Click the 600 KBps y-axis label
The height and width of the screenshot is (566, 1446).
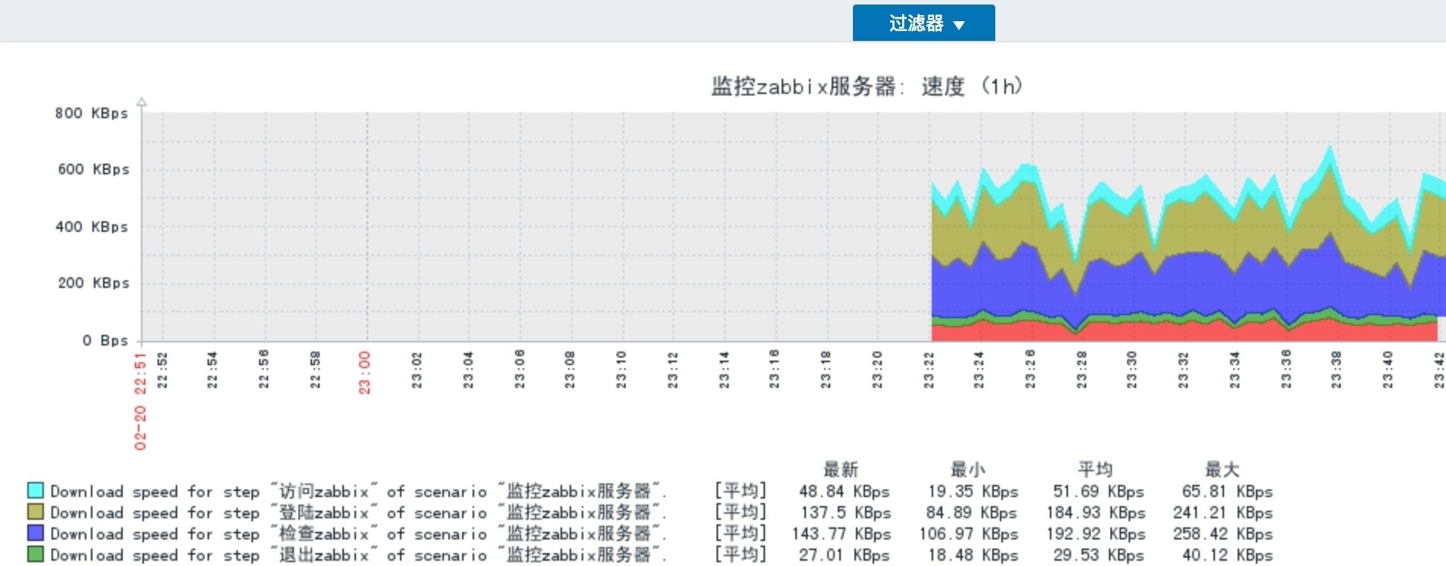tap(93, 169)
